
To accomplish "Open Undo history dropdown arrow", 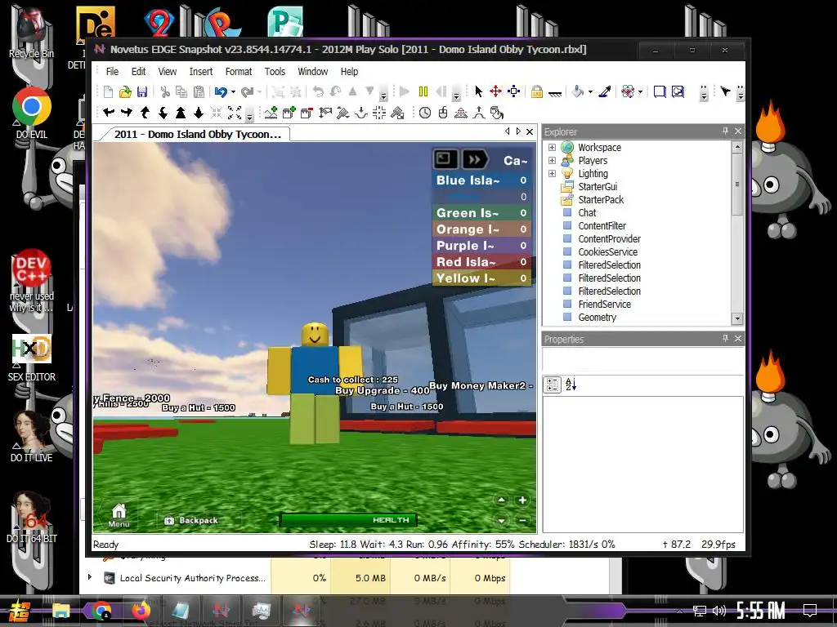I will pyautogui.click(x=233, y=92).
